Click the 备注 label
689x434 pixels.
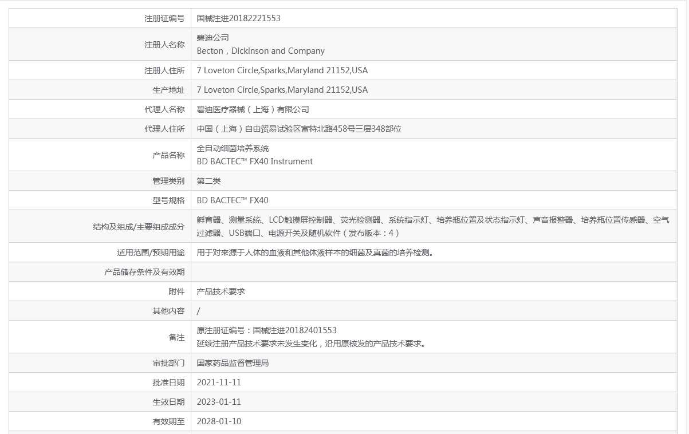(176, 337)
